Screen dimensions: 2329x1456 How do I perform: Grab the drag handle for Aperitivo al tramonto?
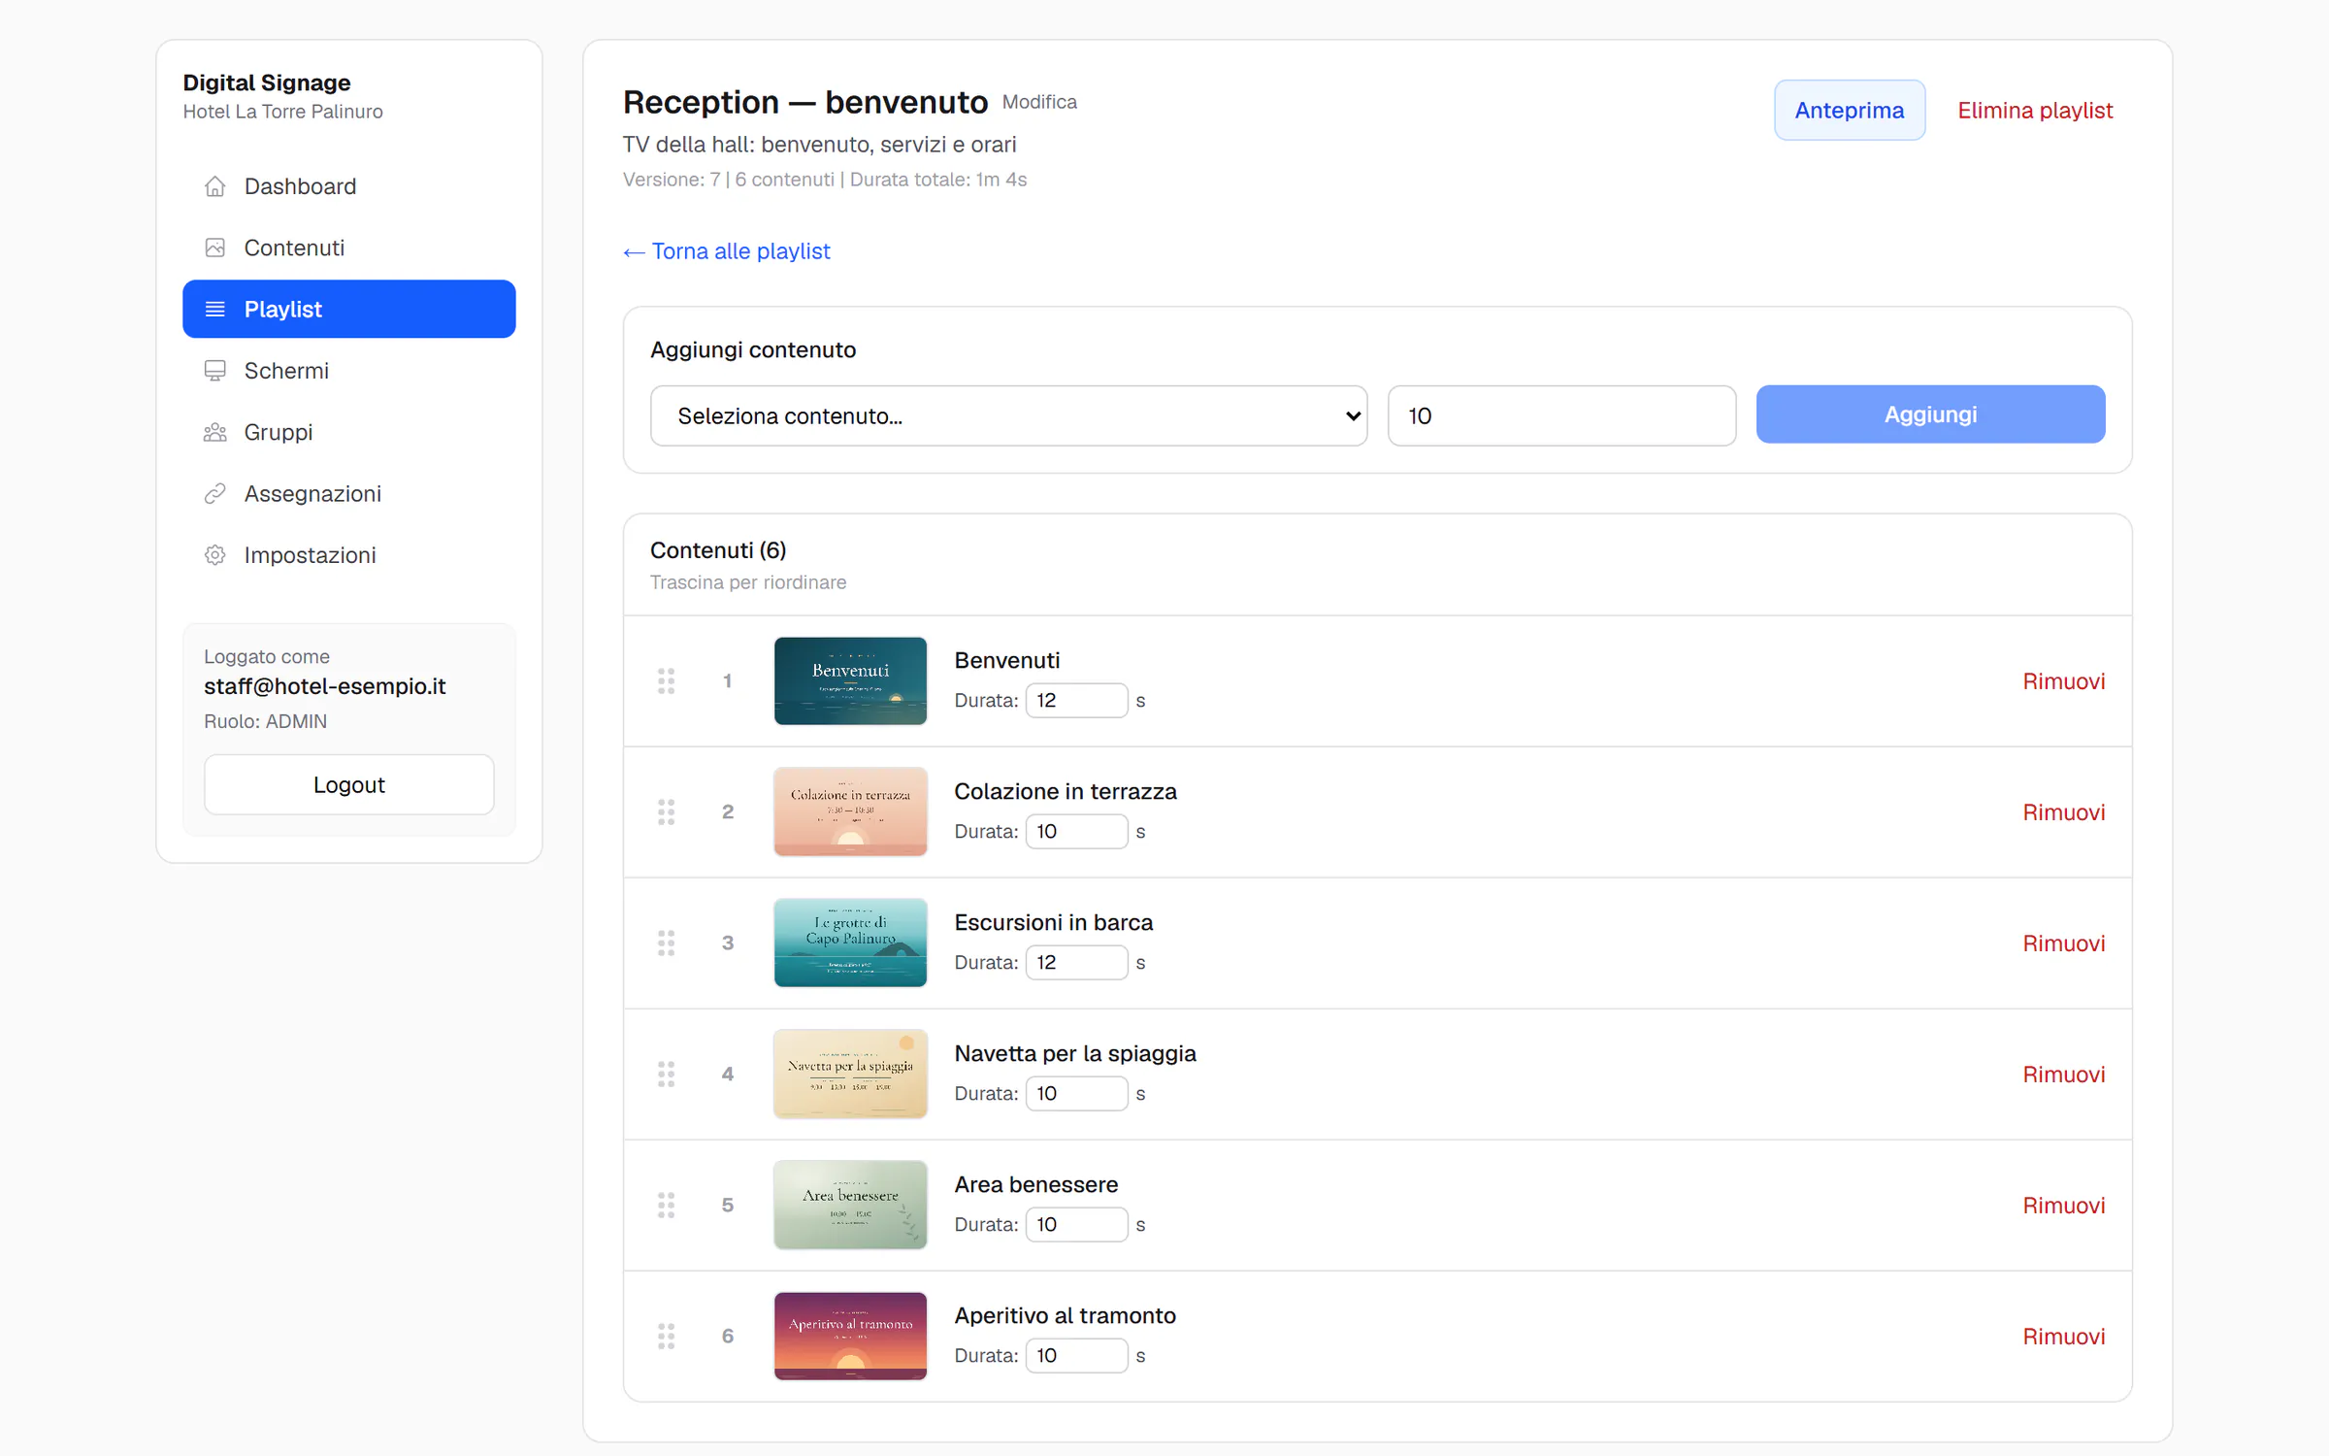click(667, 1336)
